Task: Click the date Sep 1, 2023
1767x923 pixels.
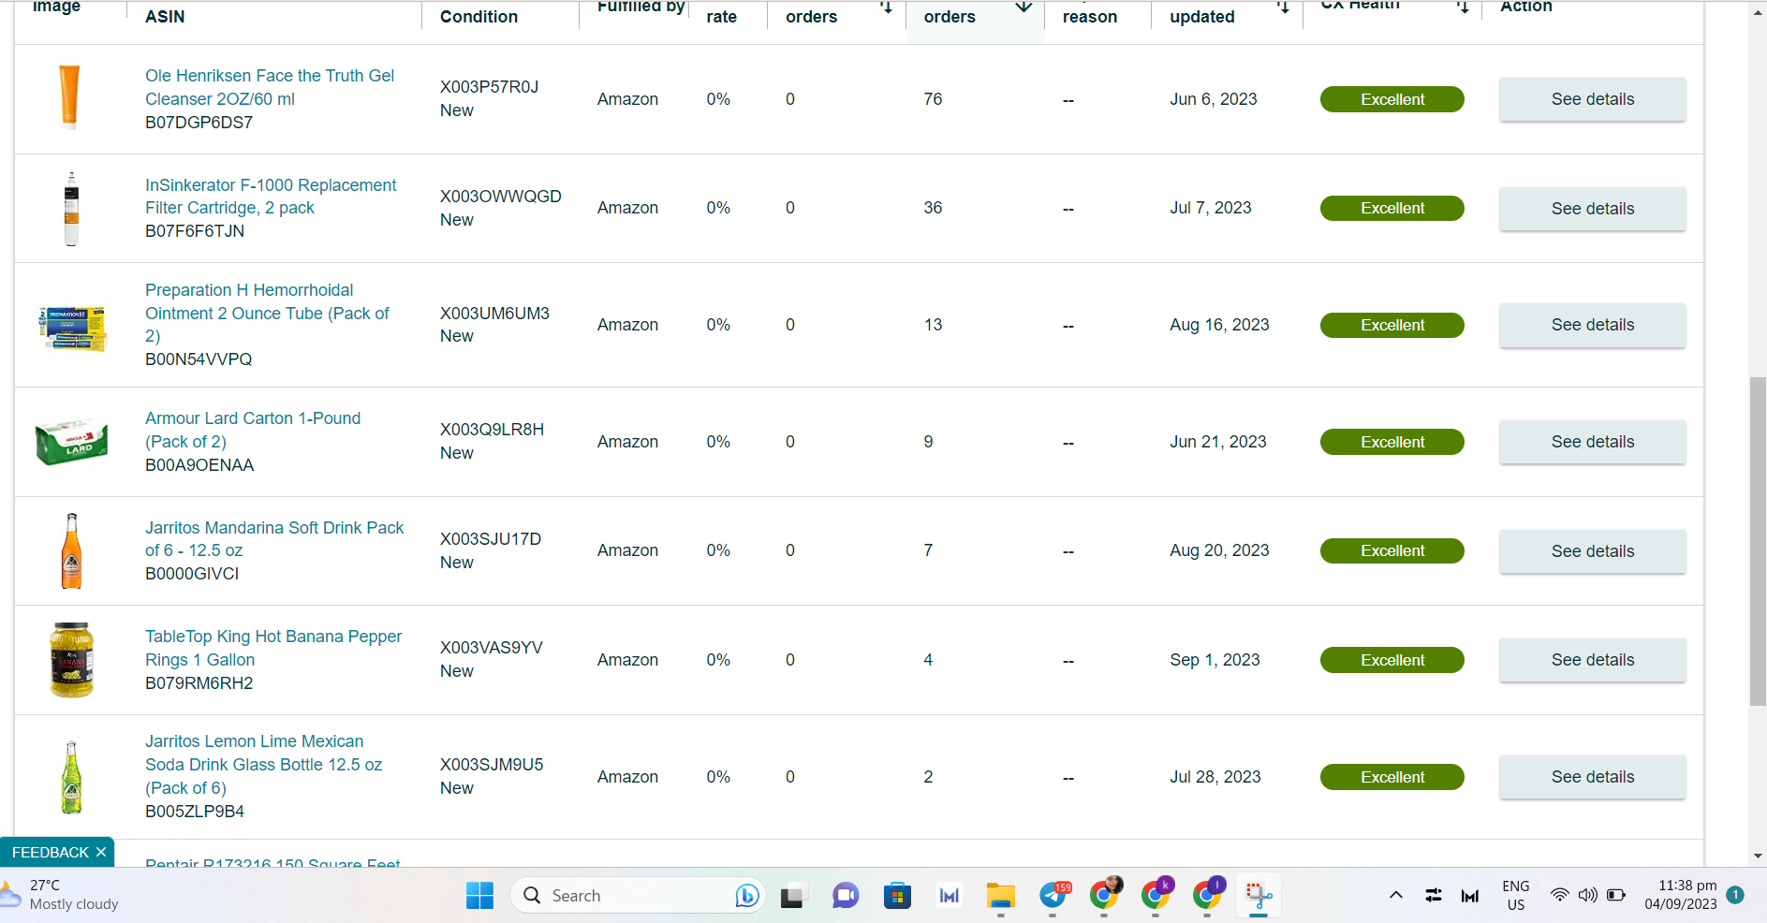Action: [1215, 660]
